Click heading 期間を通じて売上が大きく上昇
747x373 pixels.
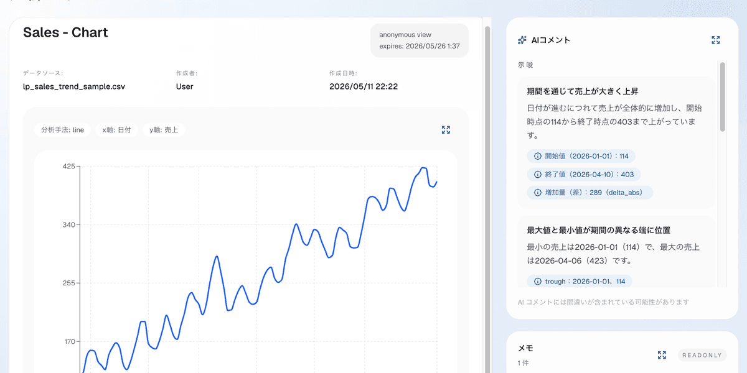[583, 91]
